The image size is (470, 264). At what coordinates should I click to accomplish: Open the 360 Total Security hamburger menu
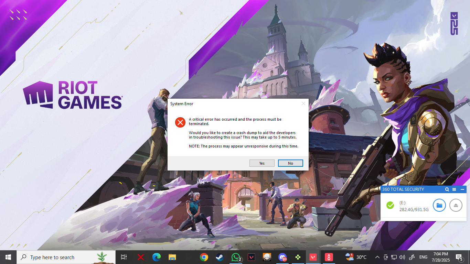454,189
